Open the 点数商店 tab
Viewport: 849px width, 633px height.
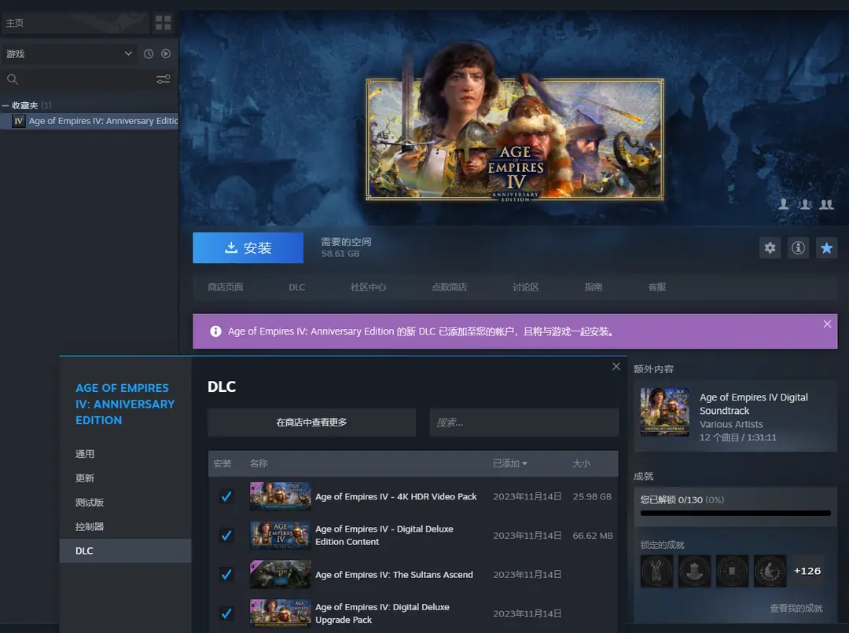coord(449,287)
